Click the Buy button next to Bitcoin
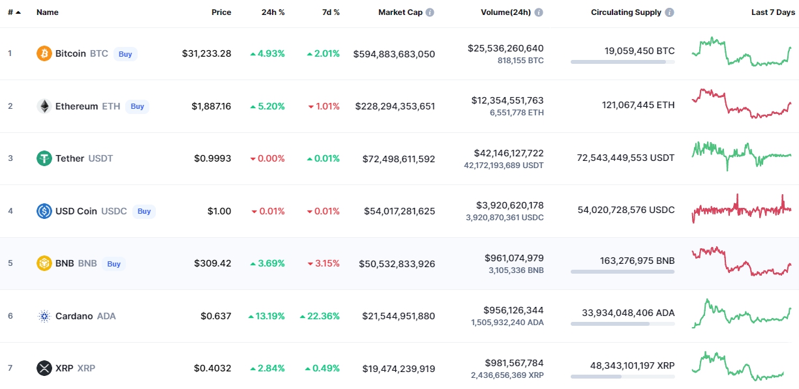Screen dimensions: 799x389 click(x=125, y=54)
